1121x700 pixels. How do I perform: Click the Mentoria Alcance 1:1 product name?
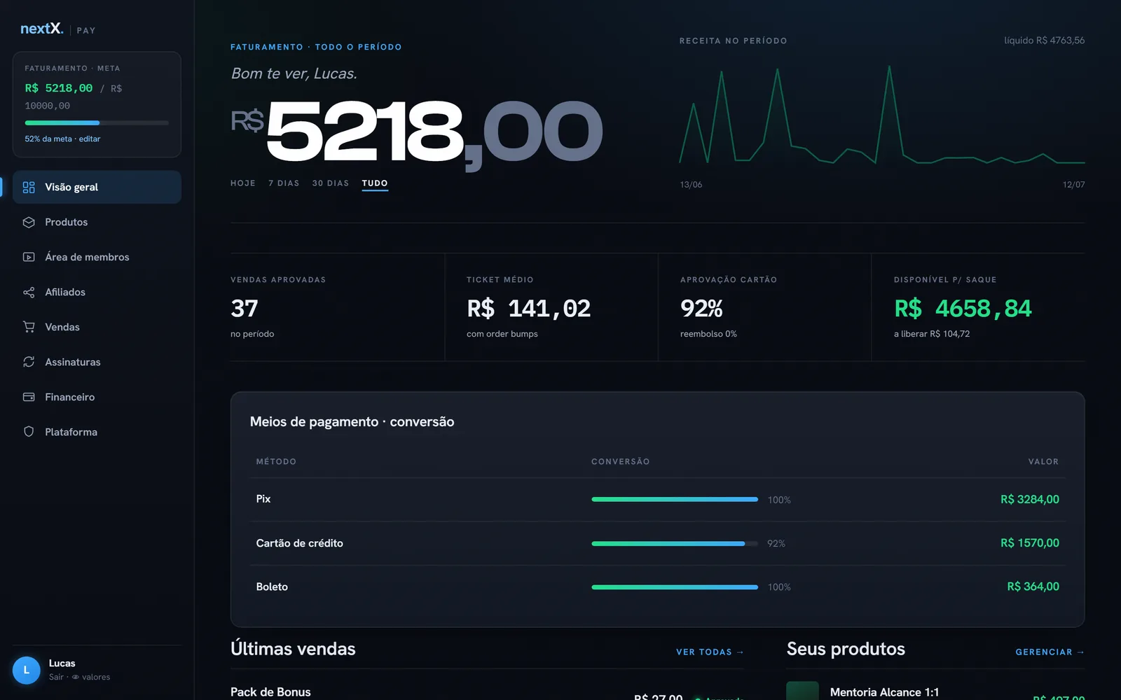pos(884,692)
